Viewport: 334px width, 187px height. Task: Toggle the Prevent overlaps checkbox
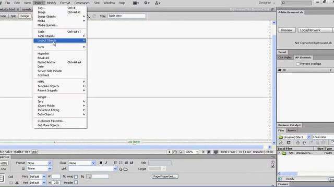298,64
